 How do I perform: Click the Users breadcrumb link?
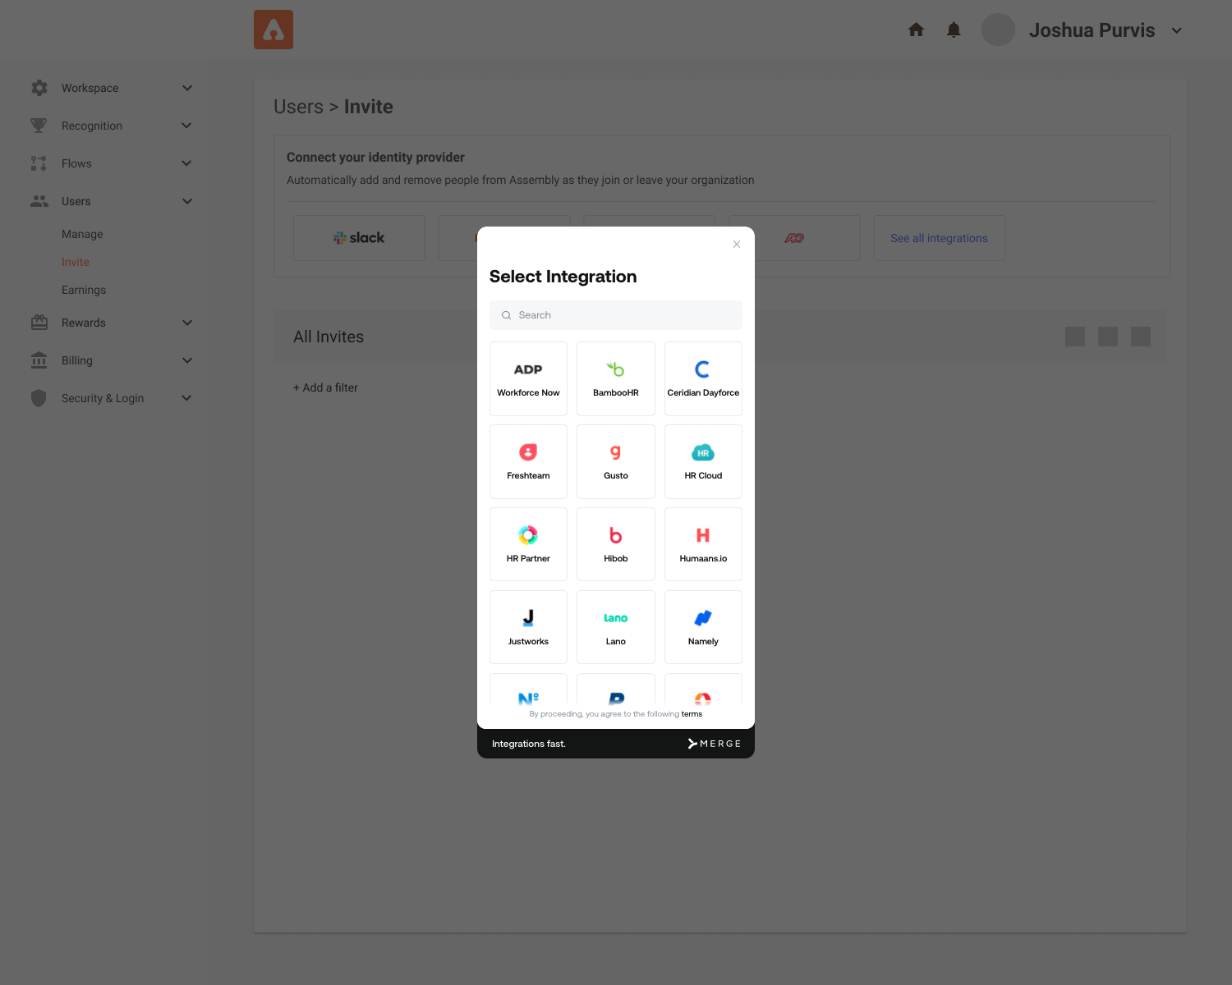[298, 107]
